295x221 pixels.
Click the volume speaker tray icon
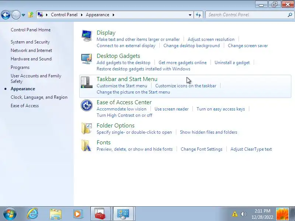pyautogui.click(x=243, y=214)
